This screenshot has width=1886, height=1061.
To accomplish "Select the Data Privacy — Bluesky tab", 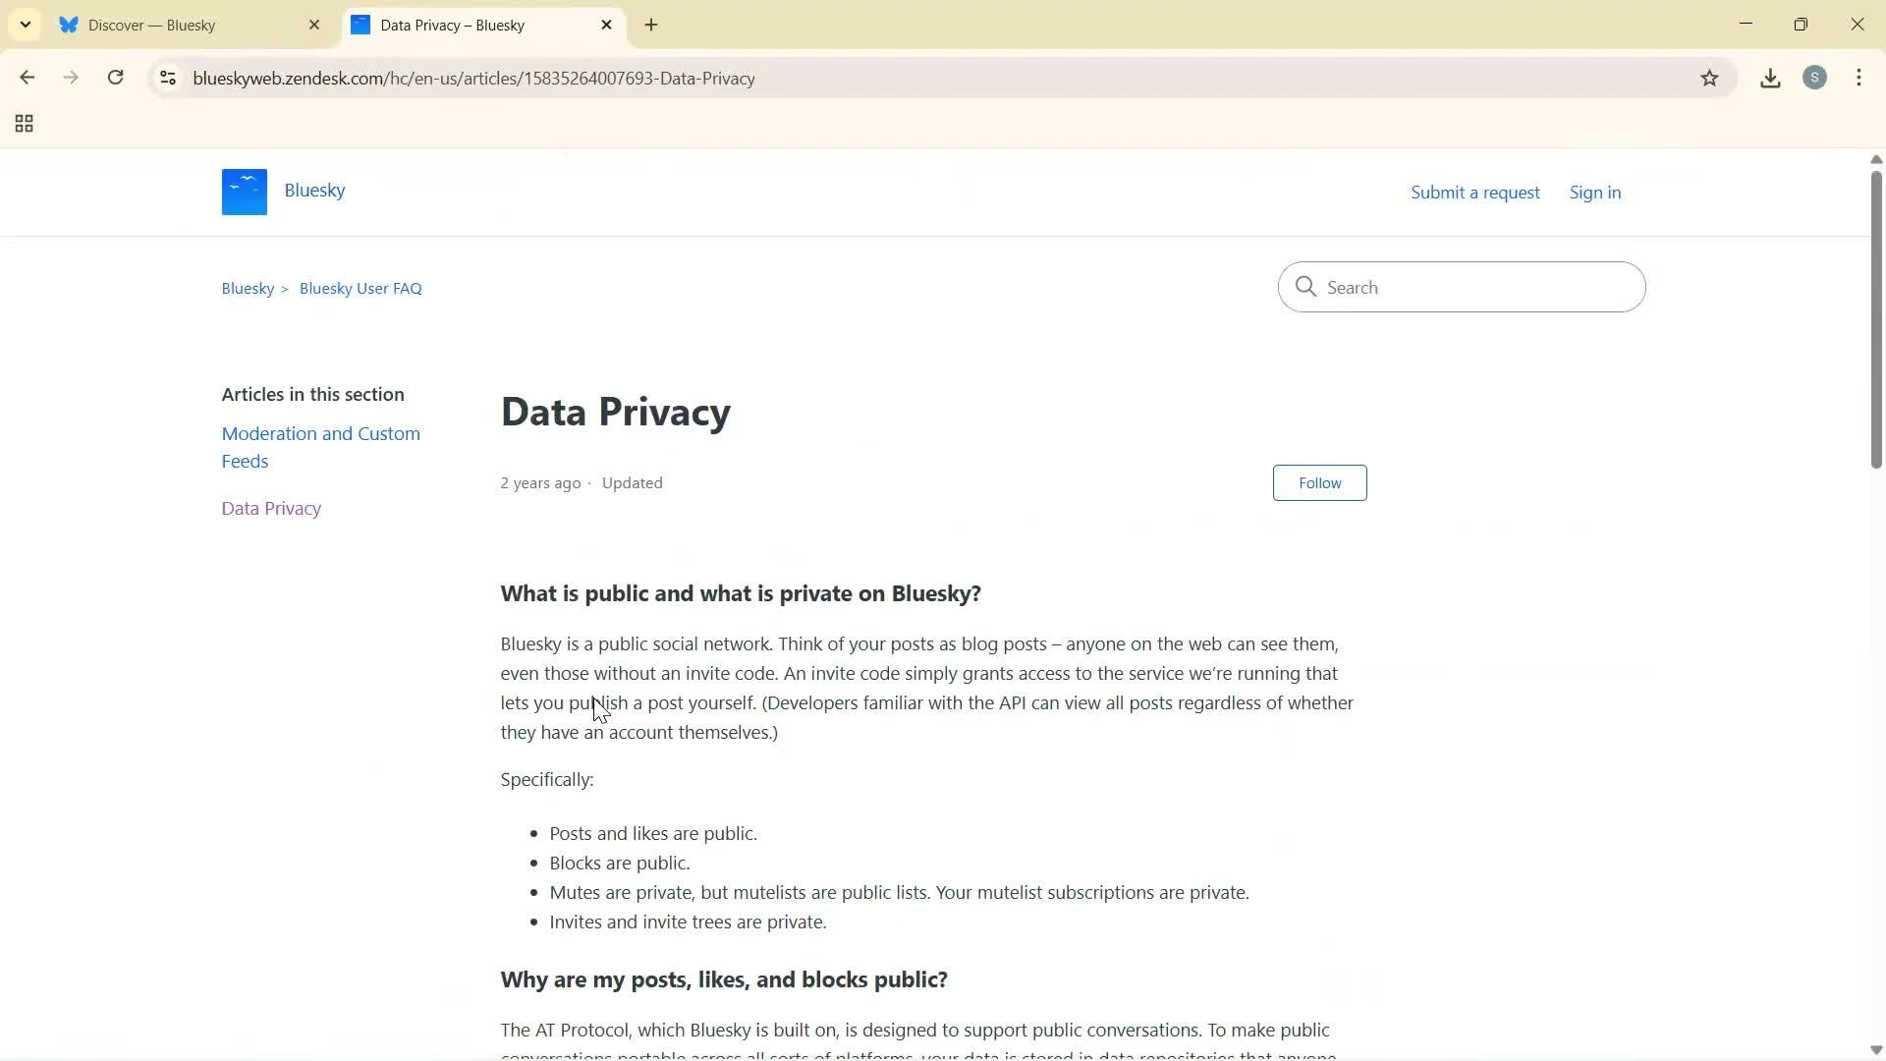I will coord(462,25).
